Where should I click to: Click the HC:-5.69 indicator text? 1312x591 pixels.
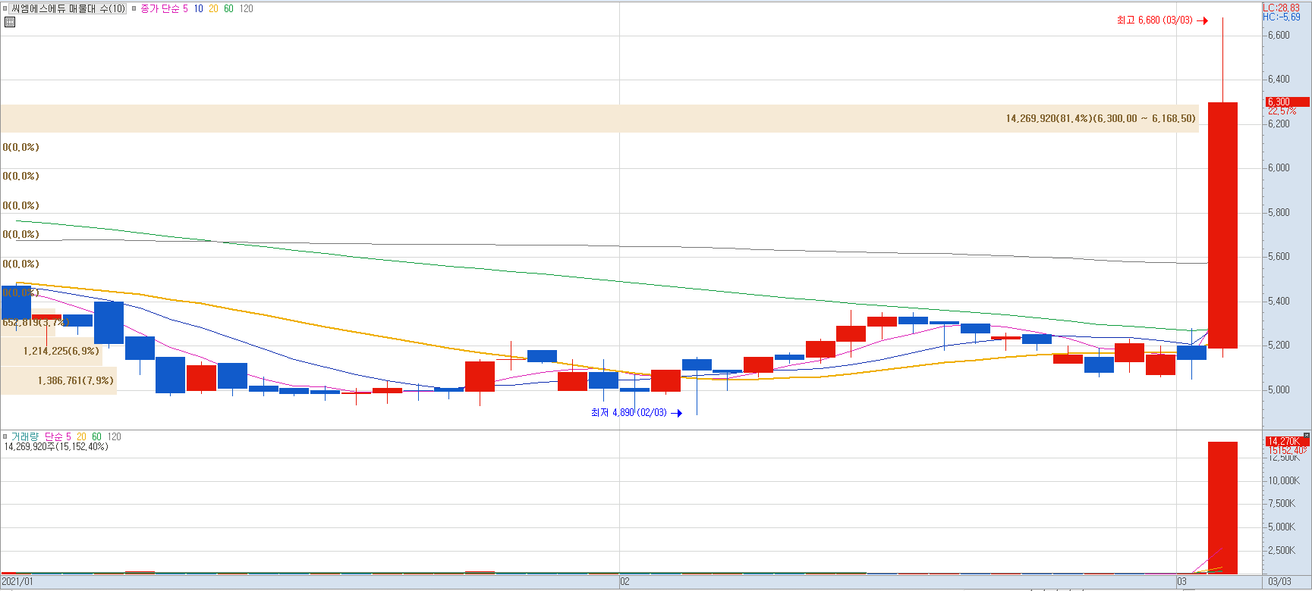[x=1281, y=17]
